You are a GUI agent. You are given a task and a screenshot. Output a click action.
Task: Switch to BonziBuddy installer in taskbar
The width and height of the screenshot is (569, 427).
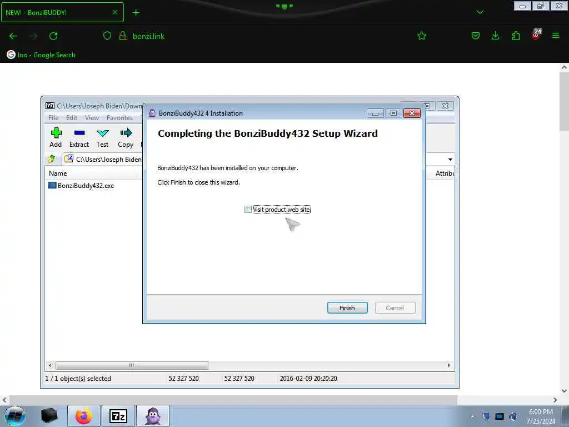coord(153,416)
